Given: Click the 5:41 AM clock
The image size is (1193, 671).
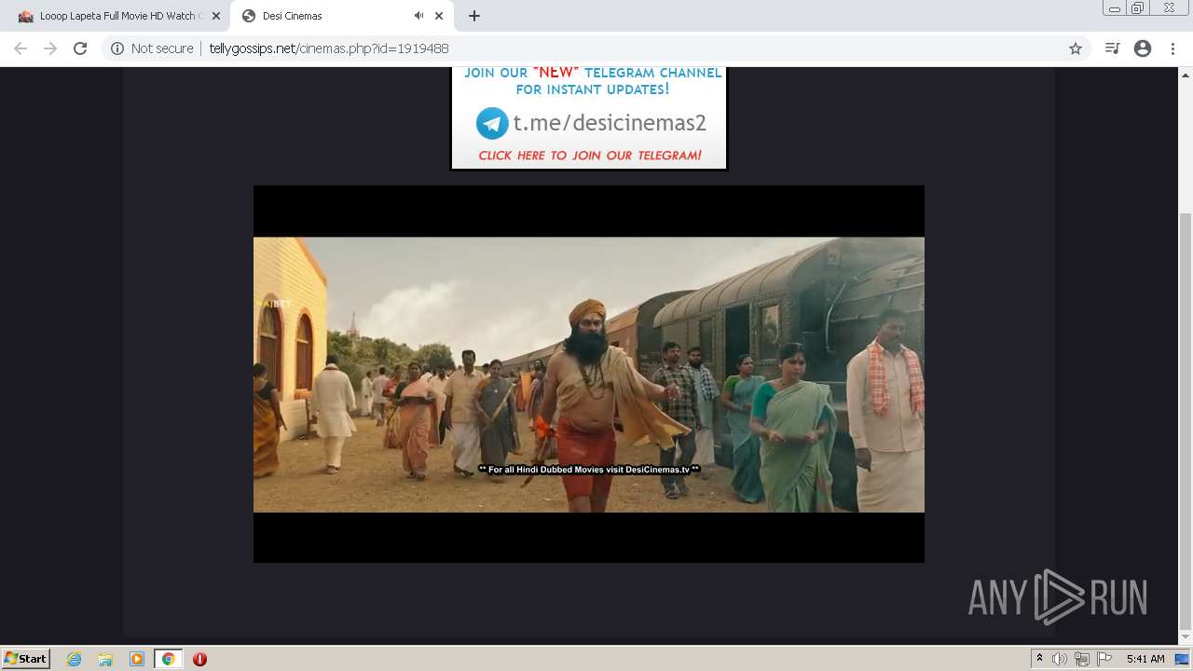Looking at the screenshot, I should tap(1145, 659).
